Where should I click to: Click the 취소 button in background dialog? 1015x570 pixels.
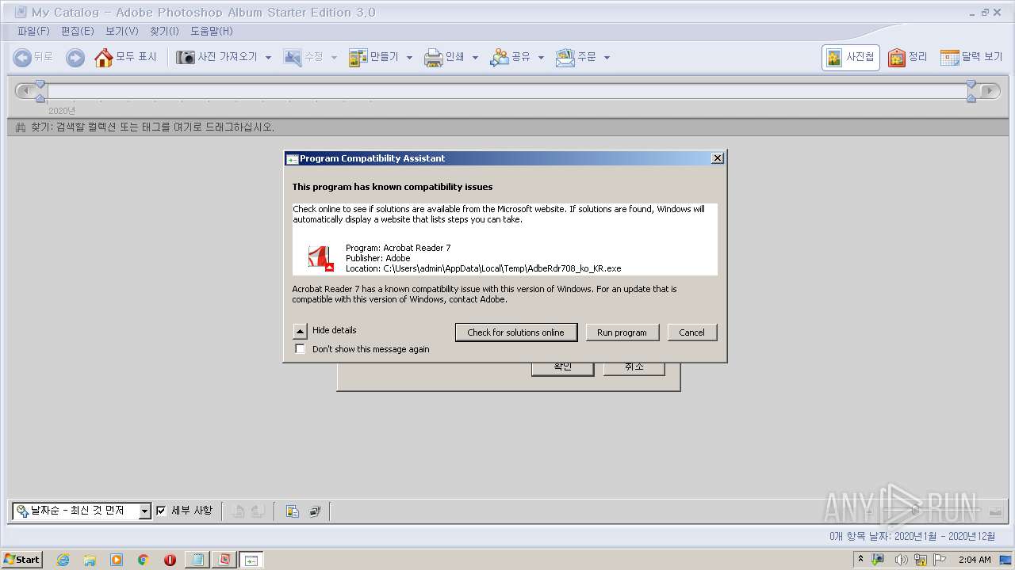[634, 368]
